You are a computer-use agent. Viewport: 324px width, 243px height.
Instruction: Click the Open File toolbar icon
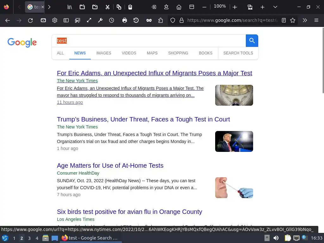(x=82, y=7)
